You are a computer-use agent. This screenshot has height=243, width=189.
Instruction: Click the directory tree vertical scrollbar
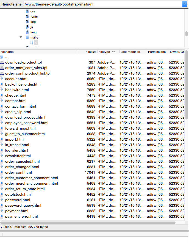click(x=187, y=34)
